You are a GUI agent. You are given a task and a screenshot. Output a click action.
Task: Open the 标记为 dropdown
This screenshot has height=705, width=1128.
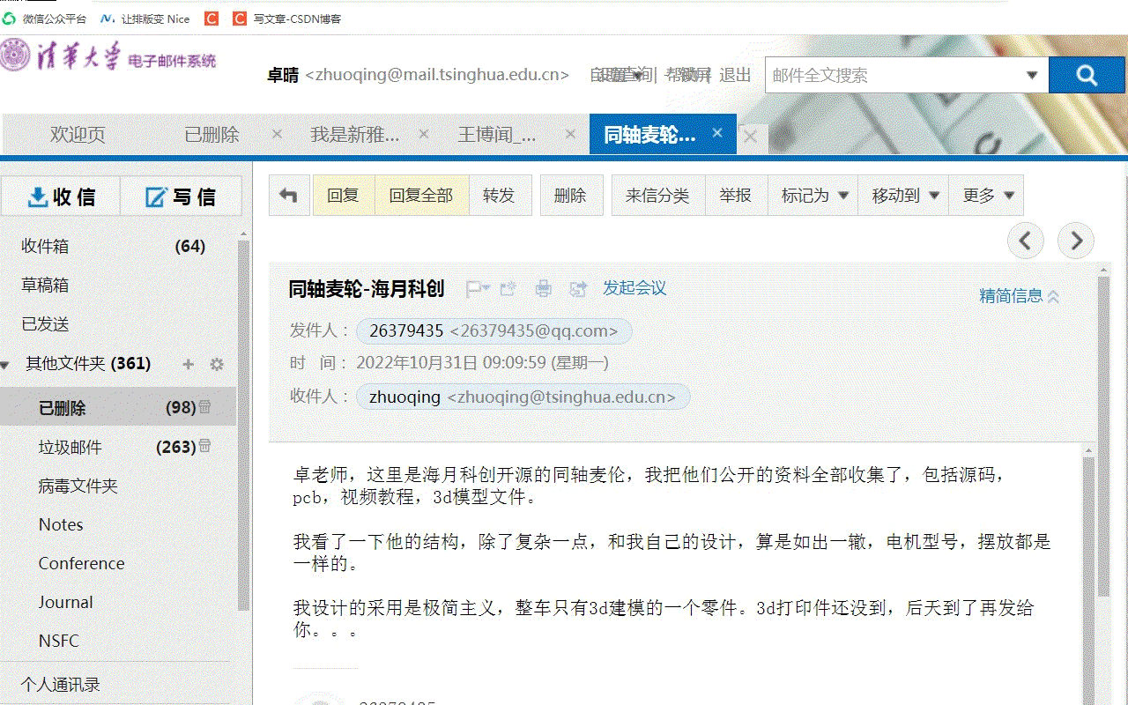coord(814,196)
